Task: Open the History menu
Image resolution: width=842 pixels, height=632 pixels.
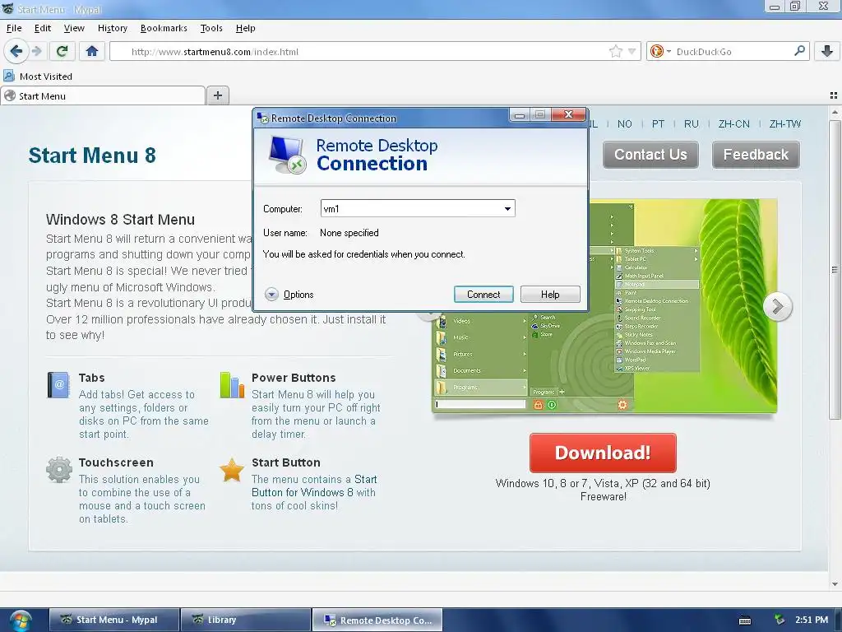Action: click(x=112, y=28)
